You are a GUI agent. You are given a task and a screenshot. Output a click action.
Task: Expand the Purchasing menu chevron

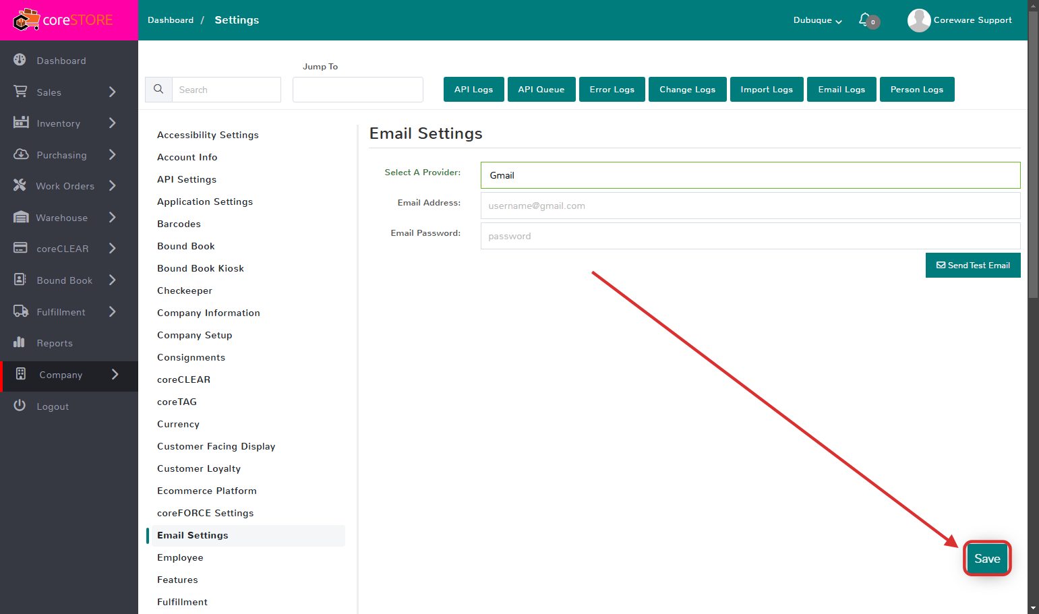click(113, 154)
